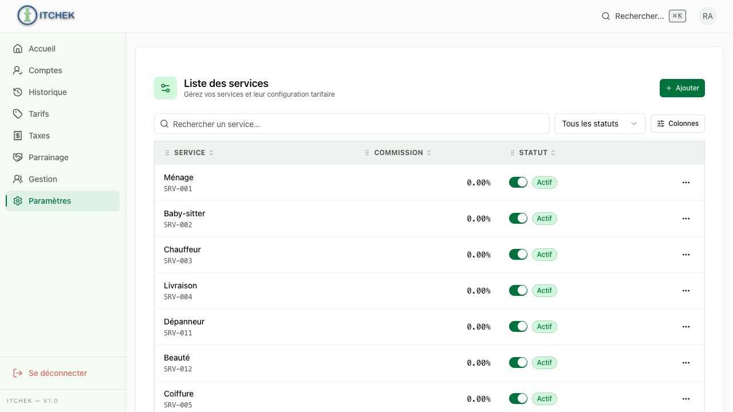Click the Tarifs tag icon
The width and height of the screenshot is (733, 412).
pos(18,114)
